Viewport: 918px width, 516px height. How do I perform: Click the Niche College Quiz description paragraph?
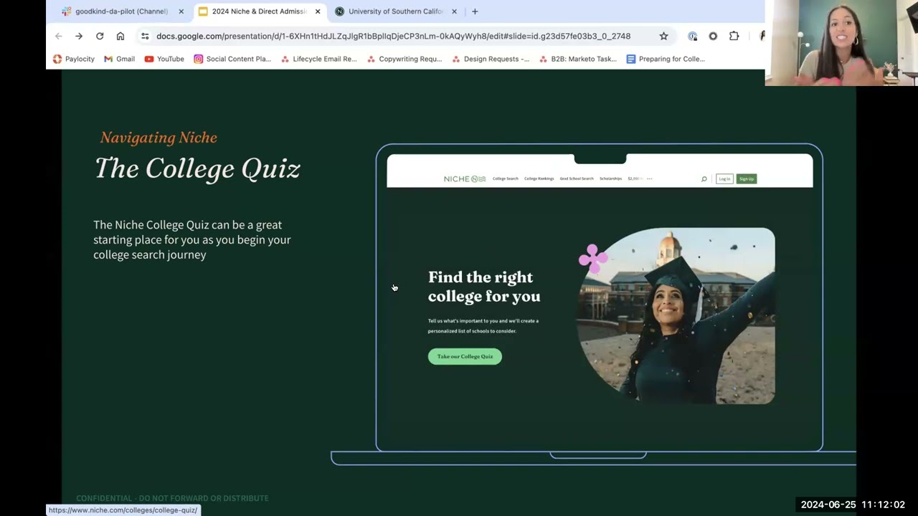[192, 239]
